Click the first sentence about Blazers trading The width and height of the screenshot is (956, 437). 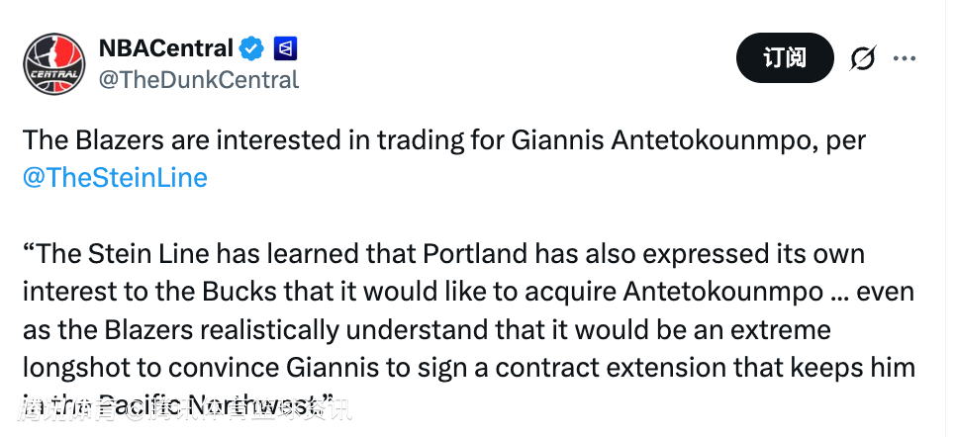click(x=396, y=140)
